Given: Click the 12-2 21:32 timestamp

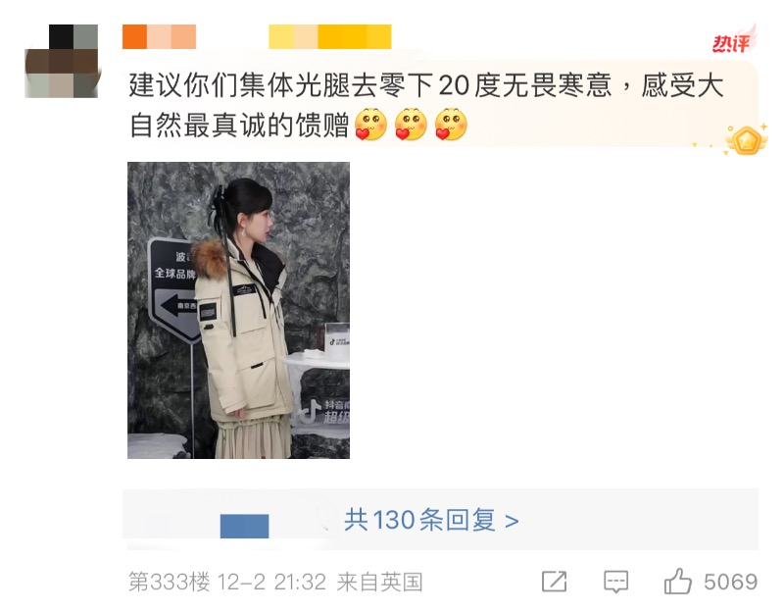Looking at the screenshot, I should coord(272,582).
